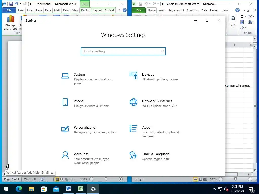Switch to Word Chart Format tab
The image size is (259, 194).
[109, 10]
